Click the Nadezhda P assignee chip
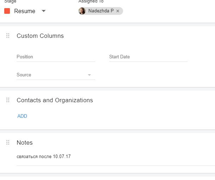The image size is (215, 180). point(101,11)
